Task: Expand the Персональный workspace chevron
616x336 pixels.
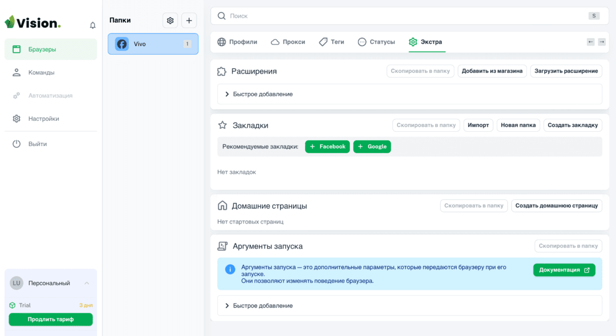Action: click(x=87, y=283)
